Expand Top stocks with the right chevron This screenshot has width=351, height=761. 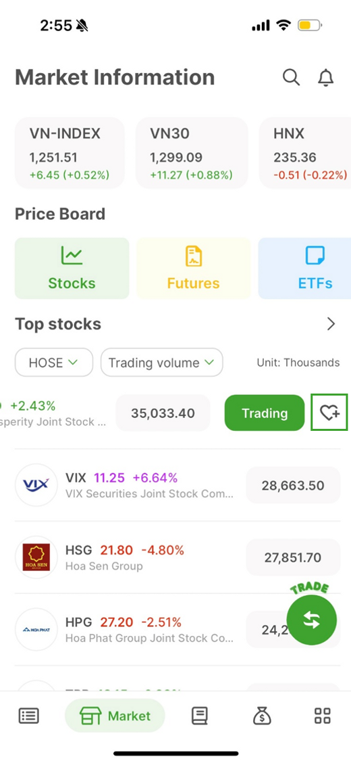(331, 324)
